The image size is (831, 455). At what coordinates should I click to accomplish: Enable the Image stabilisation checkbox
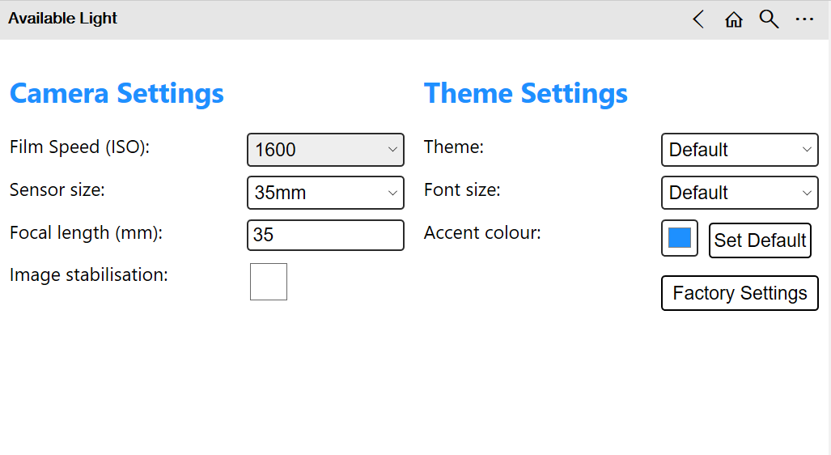click(269, 282)
